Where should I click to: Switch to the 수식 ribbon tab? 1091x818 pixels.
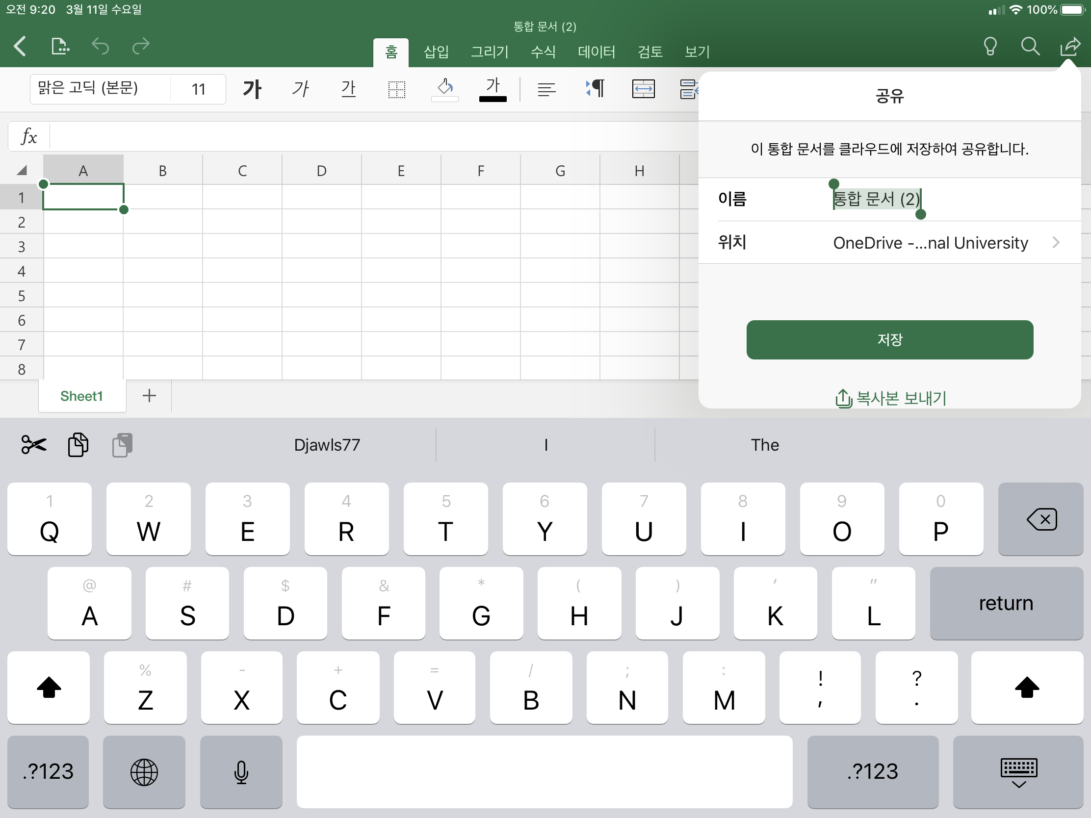(x=543, y=52)
